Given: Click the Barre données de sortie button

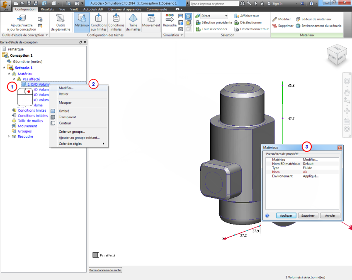Looking at the screenshot, I should [x=105, y=270].
